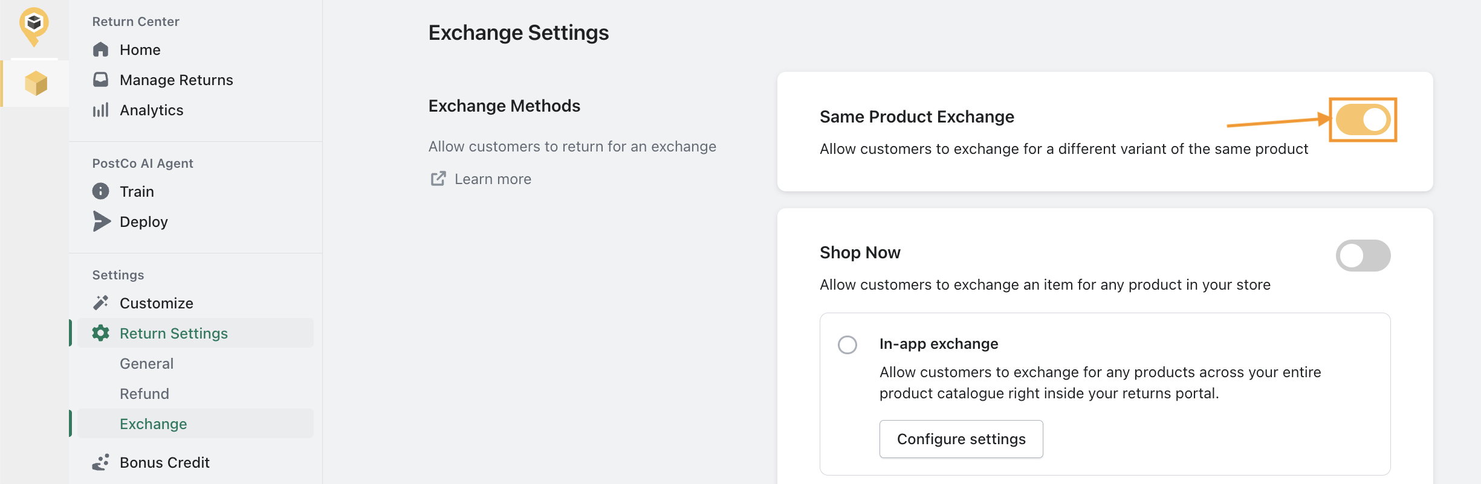This screenshot has height=484, width=1481.
Task: Select the In-app exchange radio button
Action: click(847, 345)
